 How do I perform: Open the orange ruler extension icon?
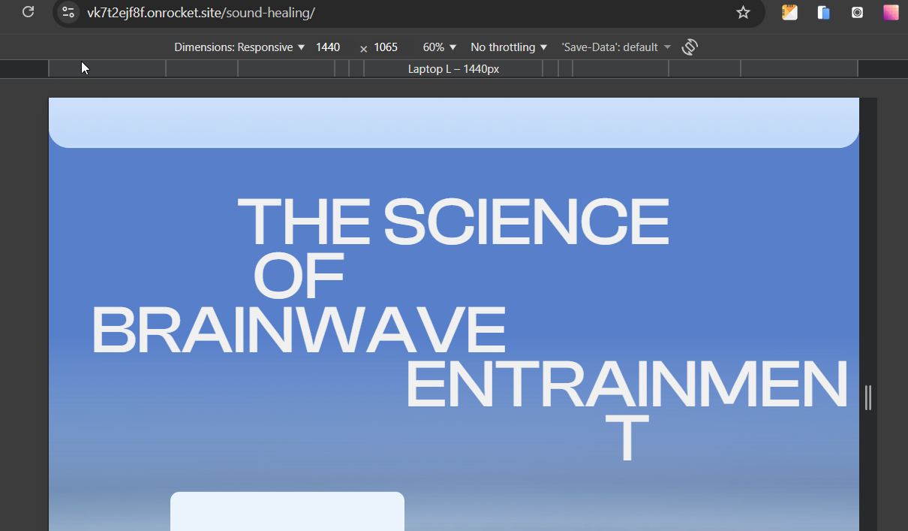789,12
